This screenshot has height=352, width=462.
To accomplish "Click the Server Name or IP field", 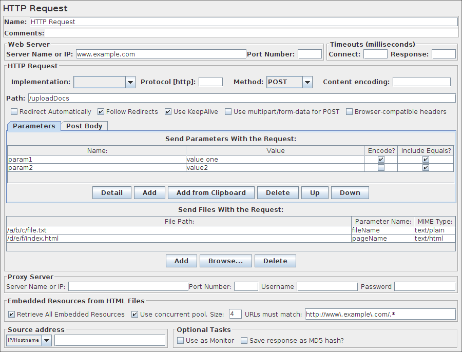I will tap(161, 54).
